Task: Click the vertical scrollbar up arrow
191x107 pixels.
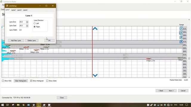Action: coord(189,20)
